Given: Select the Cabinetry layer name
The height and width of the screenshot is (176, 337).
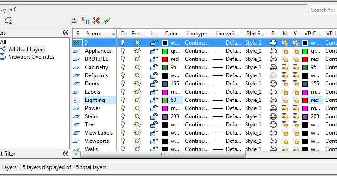Looking at the screenshot, I should [x=96, y=67].
